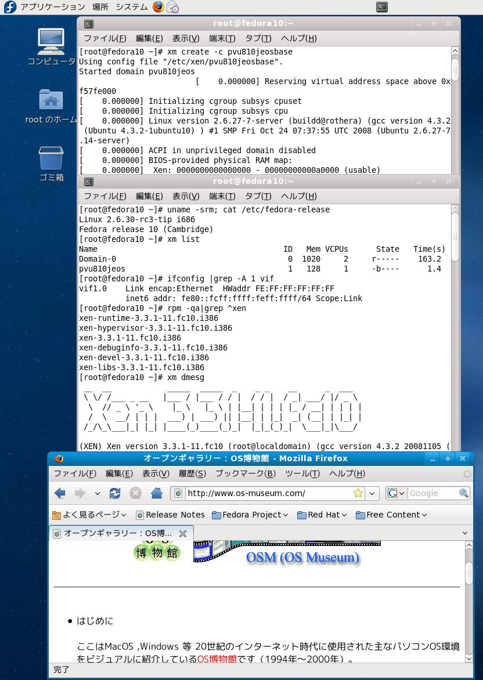The width and height of the screenshot is (483, 680).
Task: Open ファイル menu in upper terminal
Action: tap(105, 38)
